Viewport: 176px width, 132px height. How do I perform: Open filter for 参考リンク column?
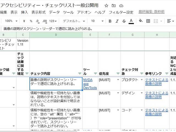click(x=167, y=74)
